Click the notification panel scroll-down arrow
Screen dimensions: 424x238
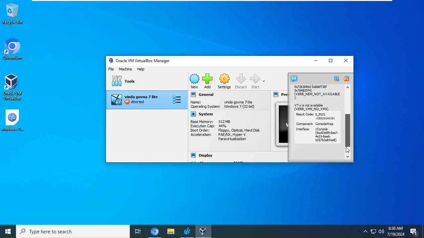point(347,157)
